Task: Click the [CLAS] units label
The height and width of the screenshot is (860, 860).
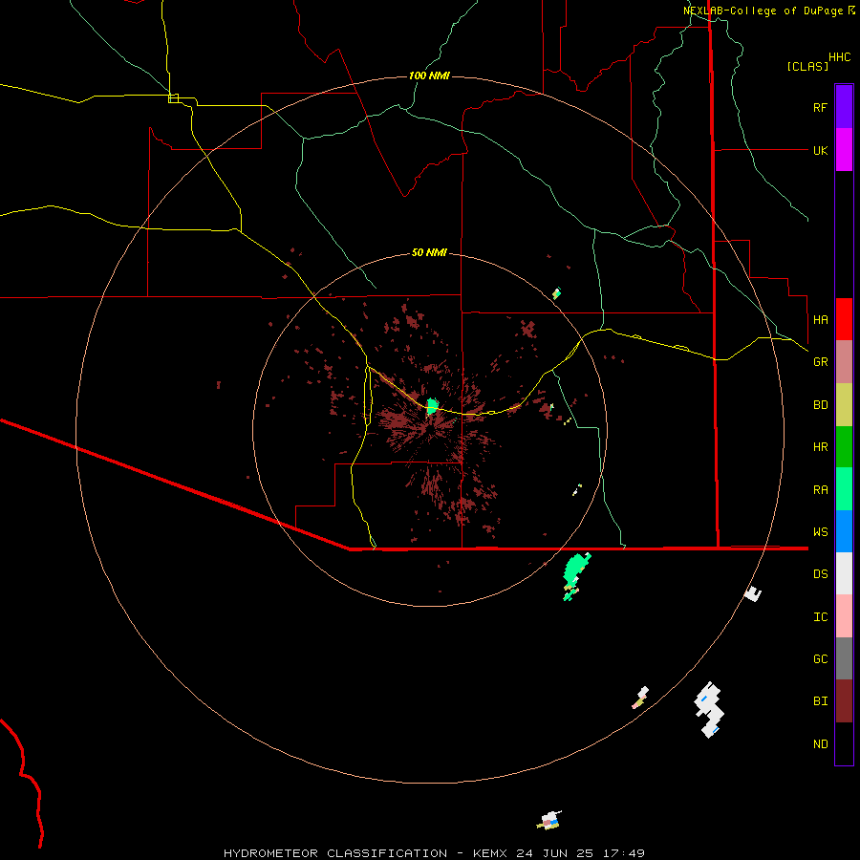Action: [x=807, y=66]
